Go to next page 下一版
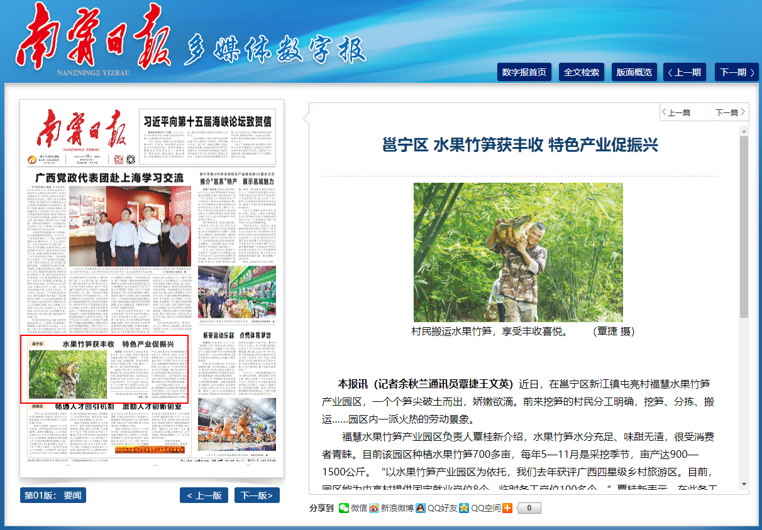 [x=257, y=495]
